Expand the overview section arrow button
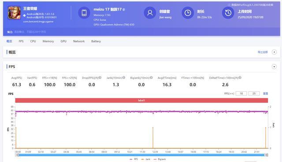Image resolution: width=282 pixels, height=162 pixels. pyautogui.click(x=274, y=52)
